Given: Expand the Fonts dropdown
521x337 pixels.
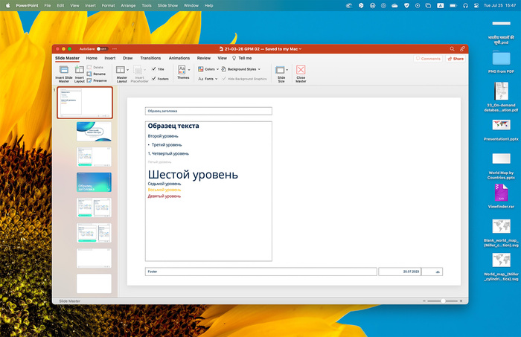Looking at the screenshot, I should 209,78.
